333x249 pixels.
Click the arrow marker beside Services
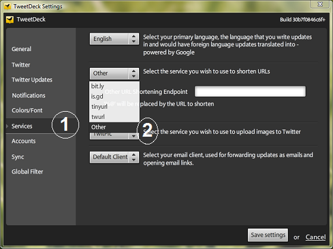click(x=7, y=127)
